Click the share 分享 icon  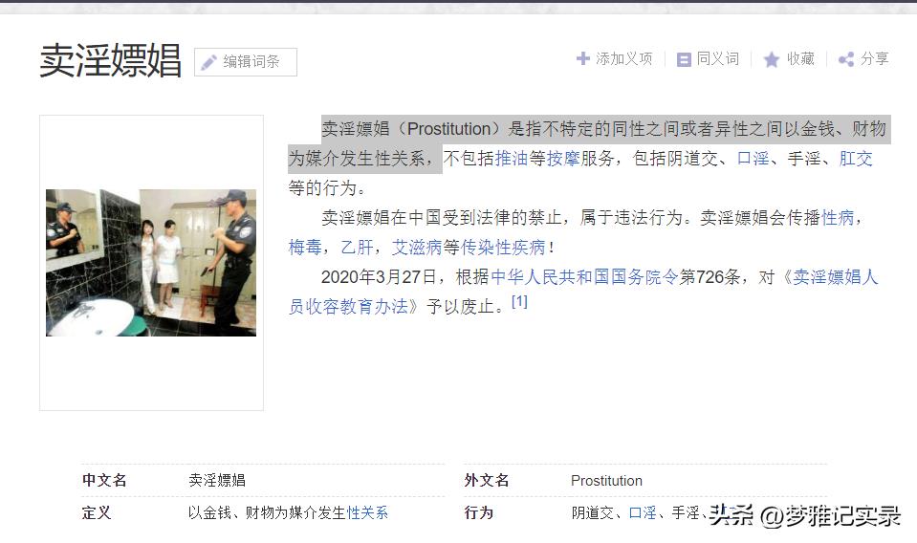coord(846,59)
